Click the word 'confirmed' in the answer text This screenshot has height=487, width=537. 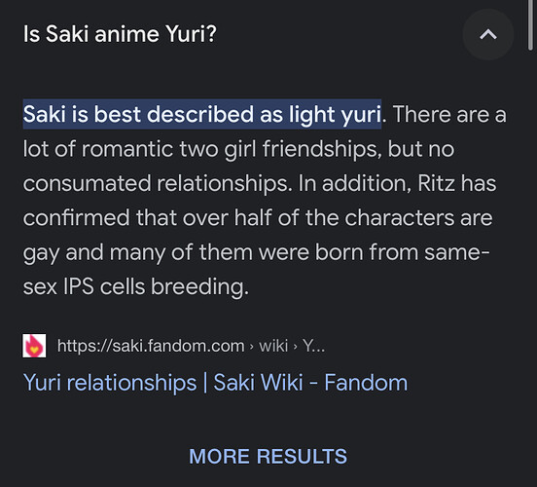(x=77, y=217)
